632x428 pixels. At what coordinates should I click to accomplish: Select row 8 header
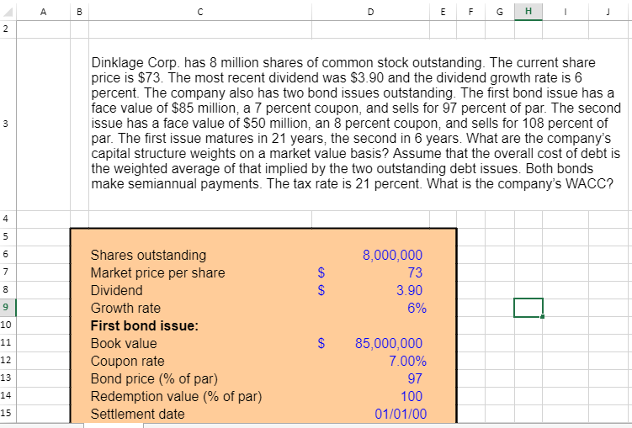(8, 290)
